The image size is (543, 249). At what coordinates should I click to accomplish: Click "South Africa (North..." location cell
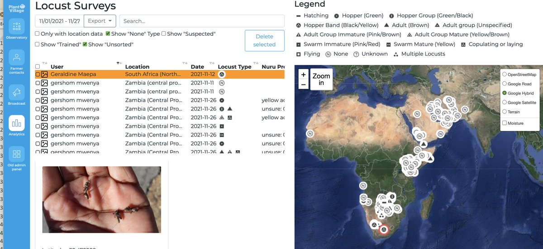click(154, 74)
